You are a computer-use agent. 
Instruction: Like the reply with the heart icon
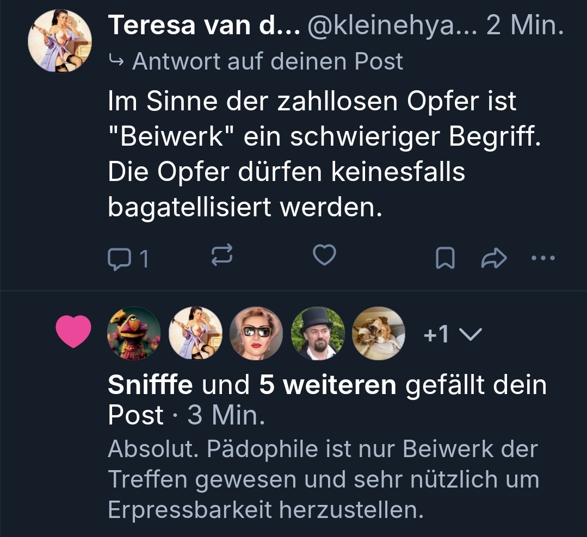pos(325,255)
